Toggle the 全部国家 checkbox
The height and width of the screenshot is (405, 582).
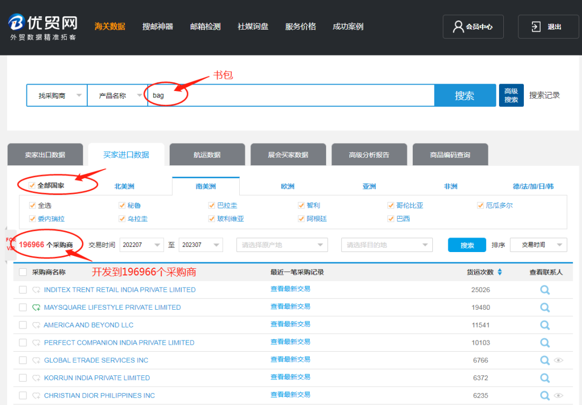tap(32, 186)
